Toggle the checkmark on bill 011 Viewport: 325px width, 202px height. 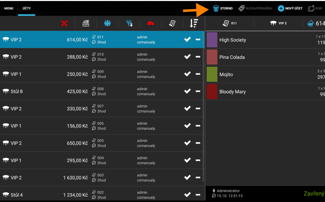click(187, 39)
